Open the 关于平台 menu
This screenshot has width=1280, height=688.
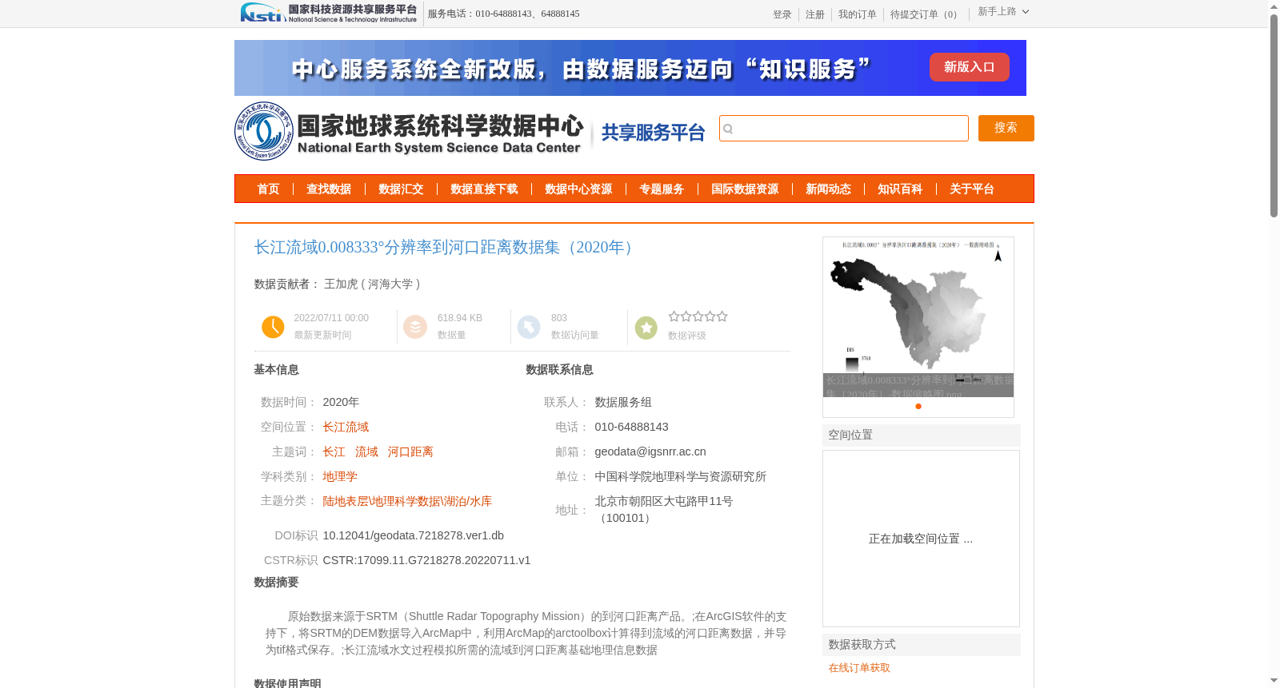coord(972,189)
